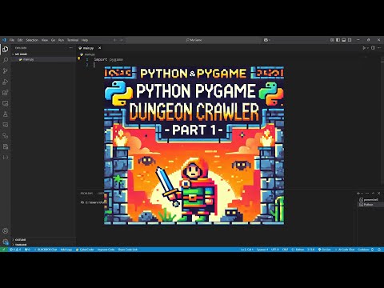Click the errors and warnings status item

(x=15, y=250)
